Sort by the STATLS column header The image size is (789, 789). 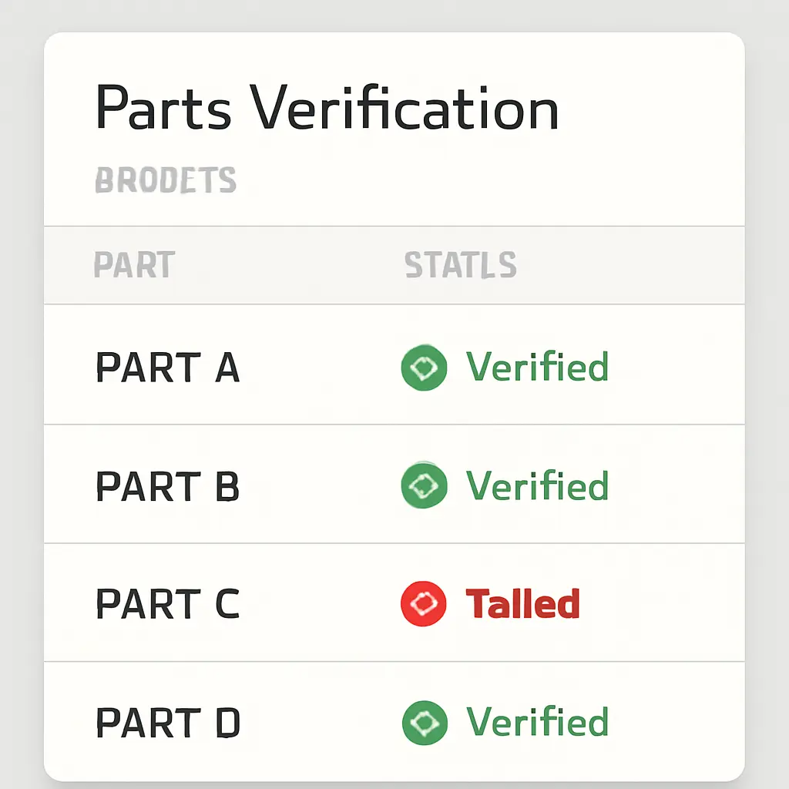coord(460,266)
